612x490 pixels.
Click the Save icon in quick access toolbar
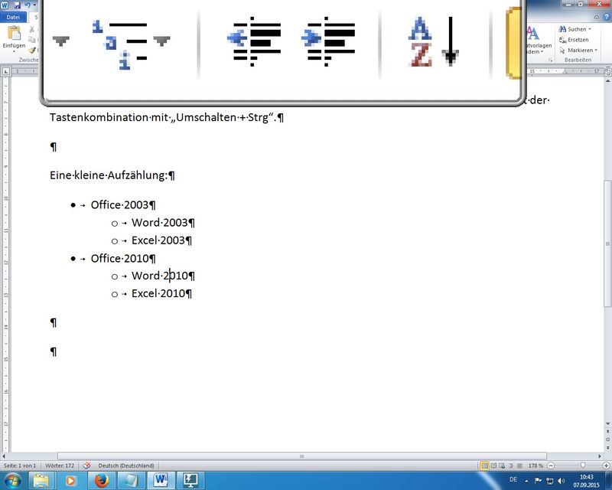point(17,5)
